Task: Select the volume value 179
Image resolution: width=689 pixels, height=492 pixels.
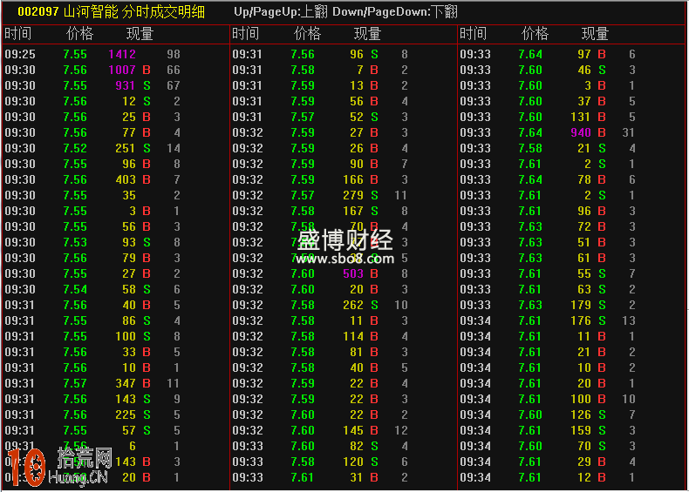Action: 581,305
